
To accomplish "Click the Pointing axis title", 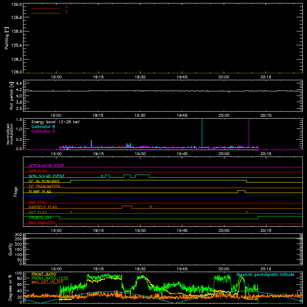I will 7,38.
